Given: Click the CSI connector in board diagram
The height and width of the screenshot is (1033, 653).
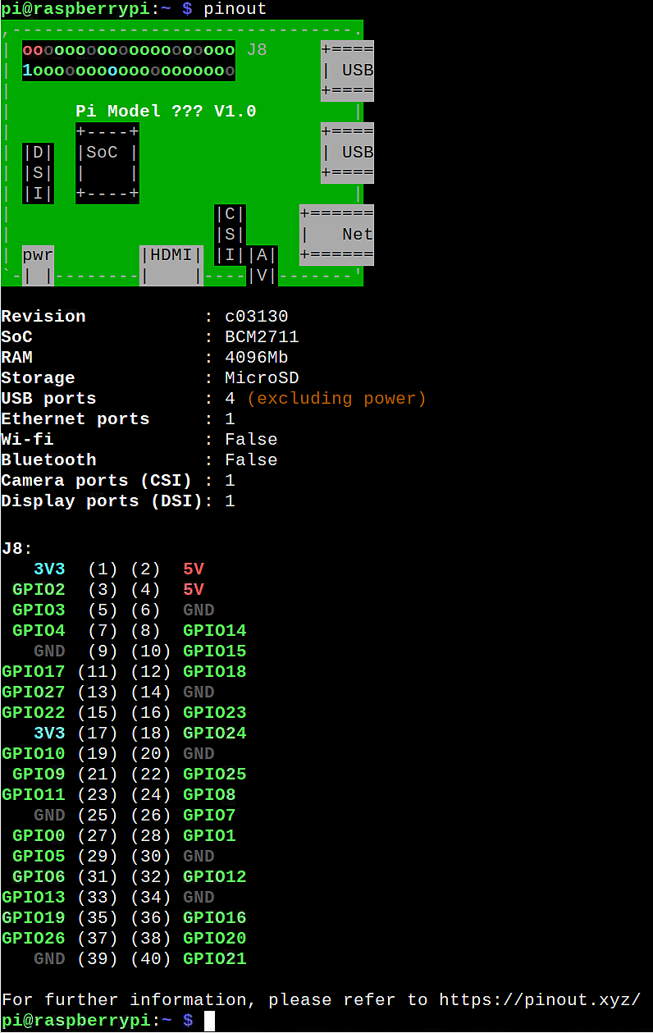Looking at the screenshot, I should coord(230,235).
